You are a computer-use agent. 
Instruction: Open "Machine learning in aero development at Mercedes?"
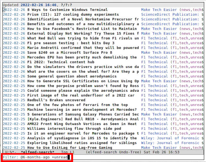82,109
